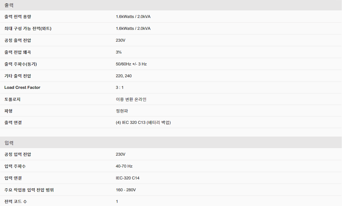This screenshot has width=342, height=206.
Task: Click the Load Crest Factor label
Action: point(22,87)
